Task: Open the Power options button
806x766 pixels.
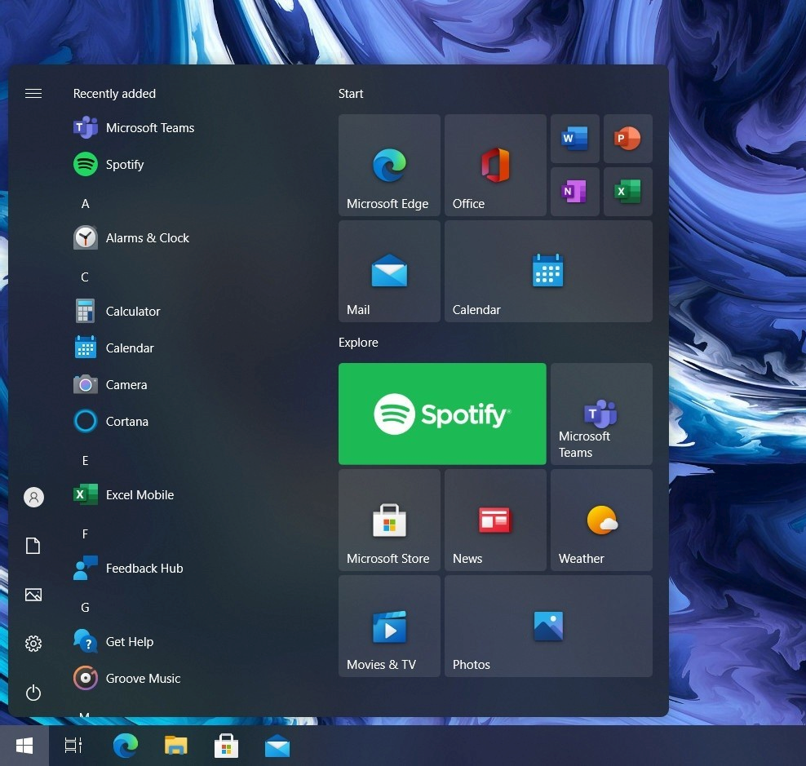Action: (x=33, y=693)
